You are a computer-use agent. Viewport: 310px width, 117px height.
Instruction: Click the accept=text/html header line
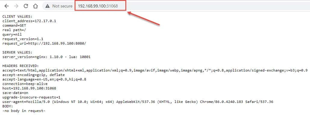click(155, 70)
